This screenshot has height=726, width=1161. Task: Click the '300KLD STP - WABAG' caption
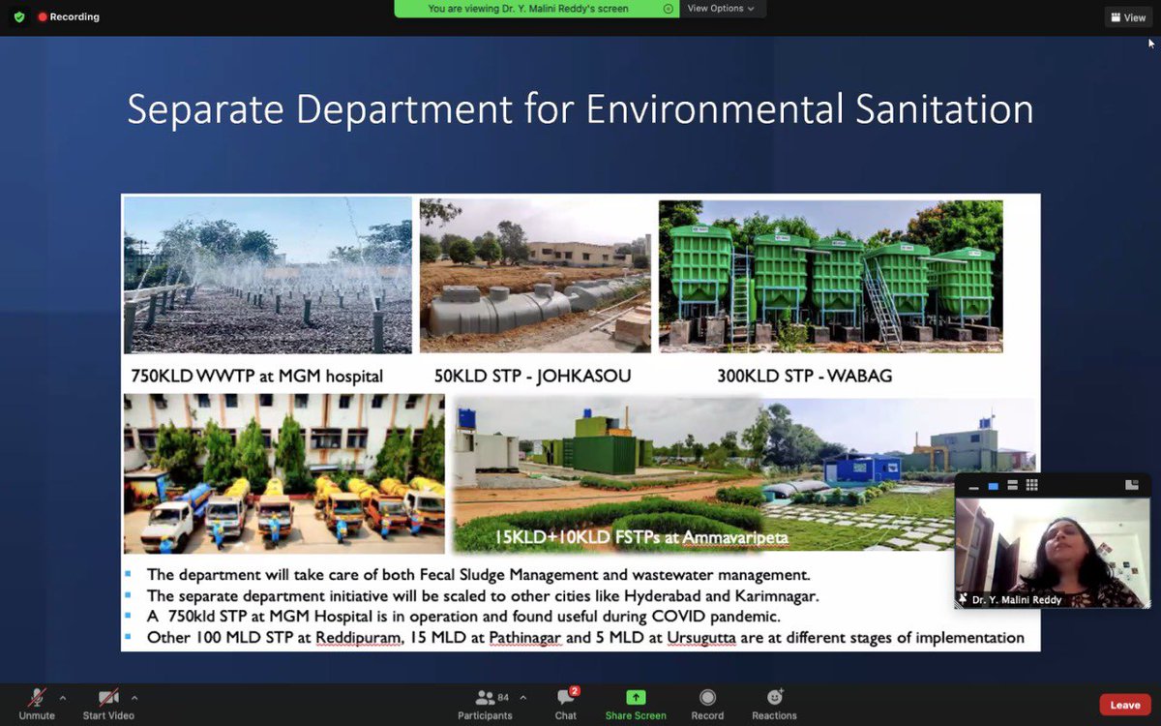805,376
